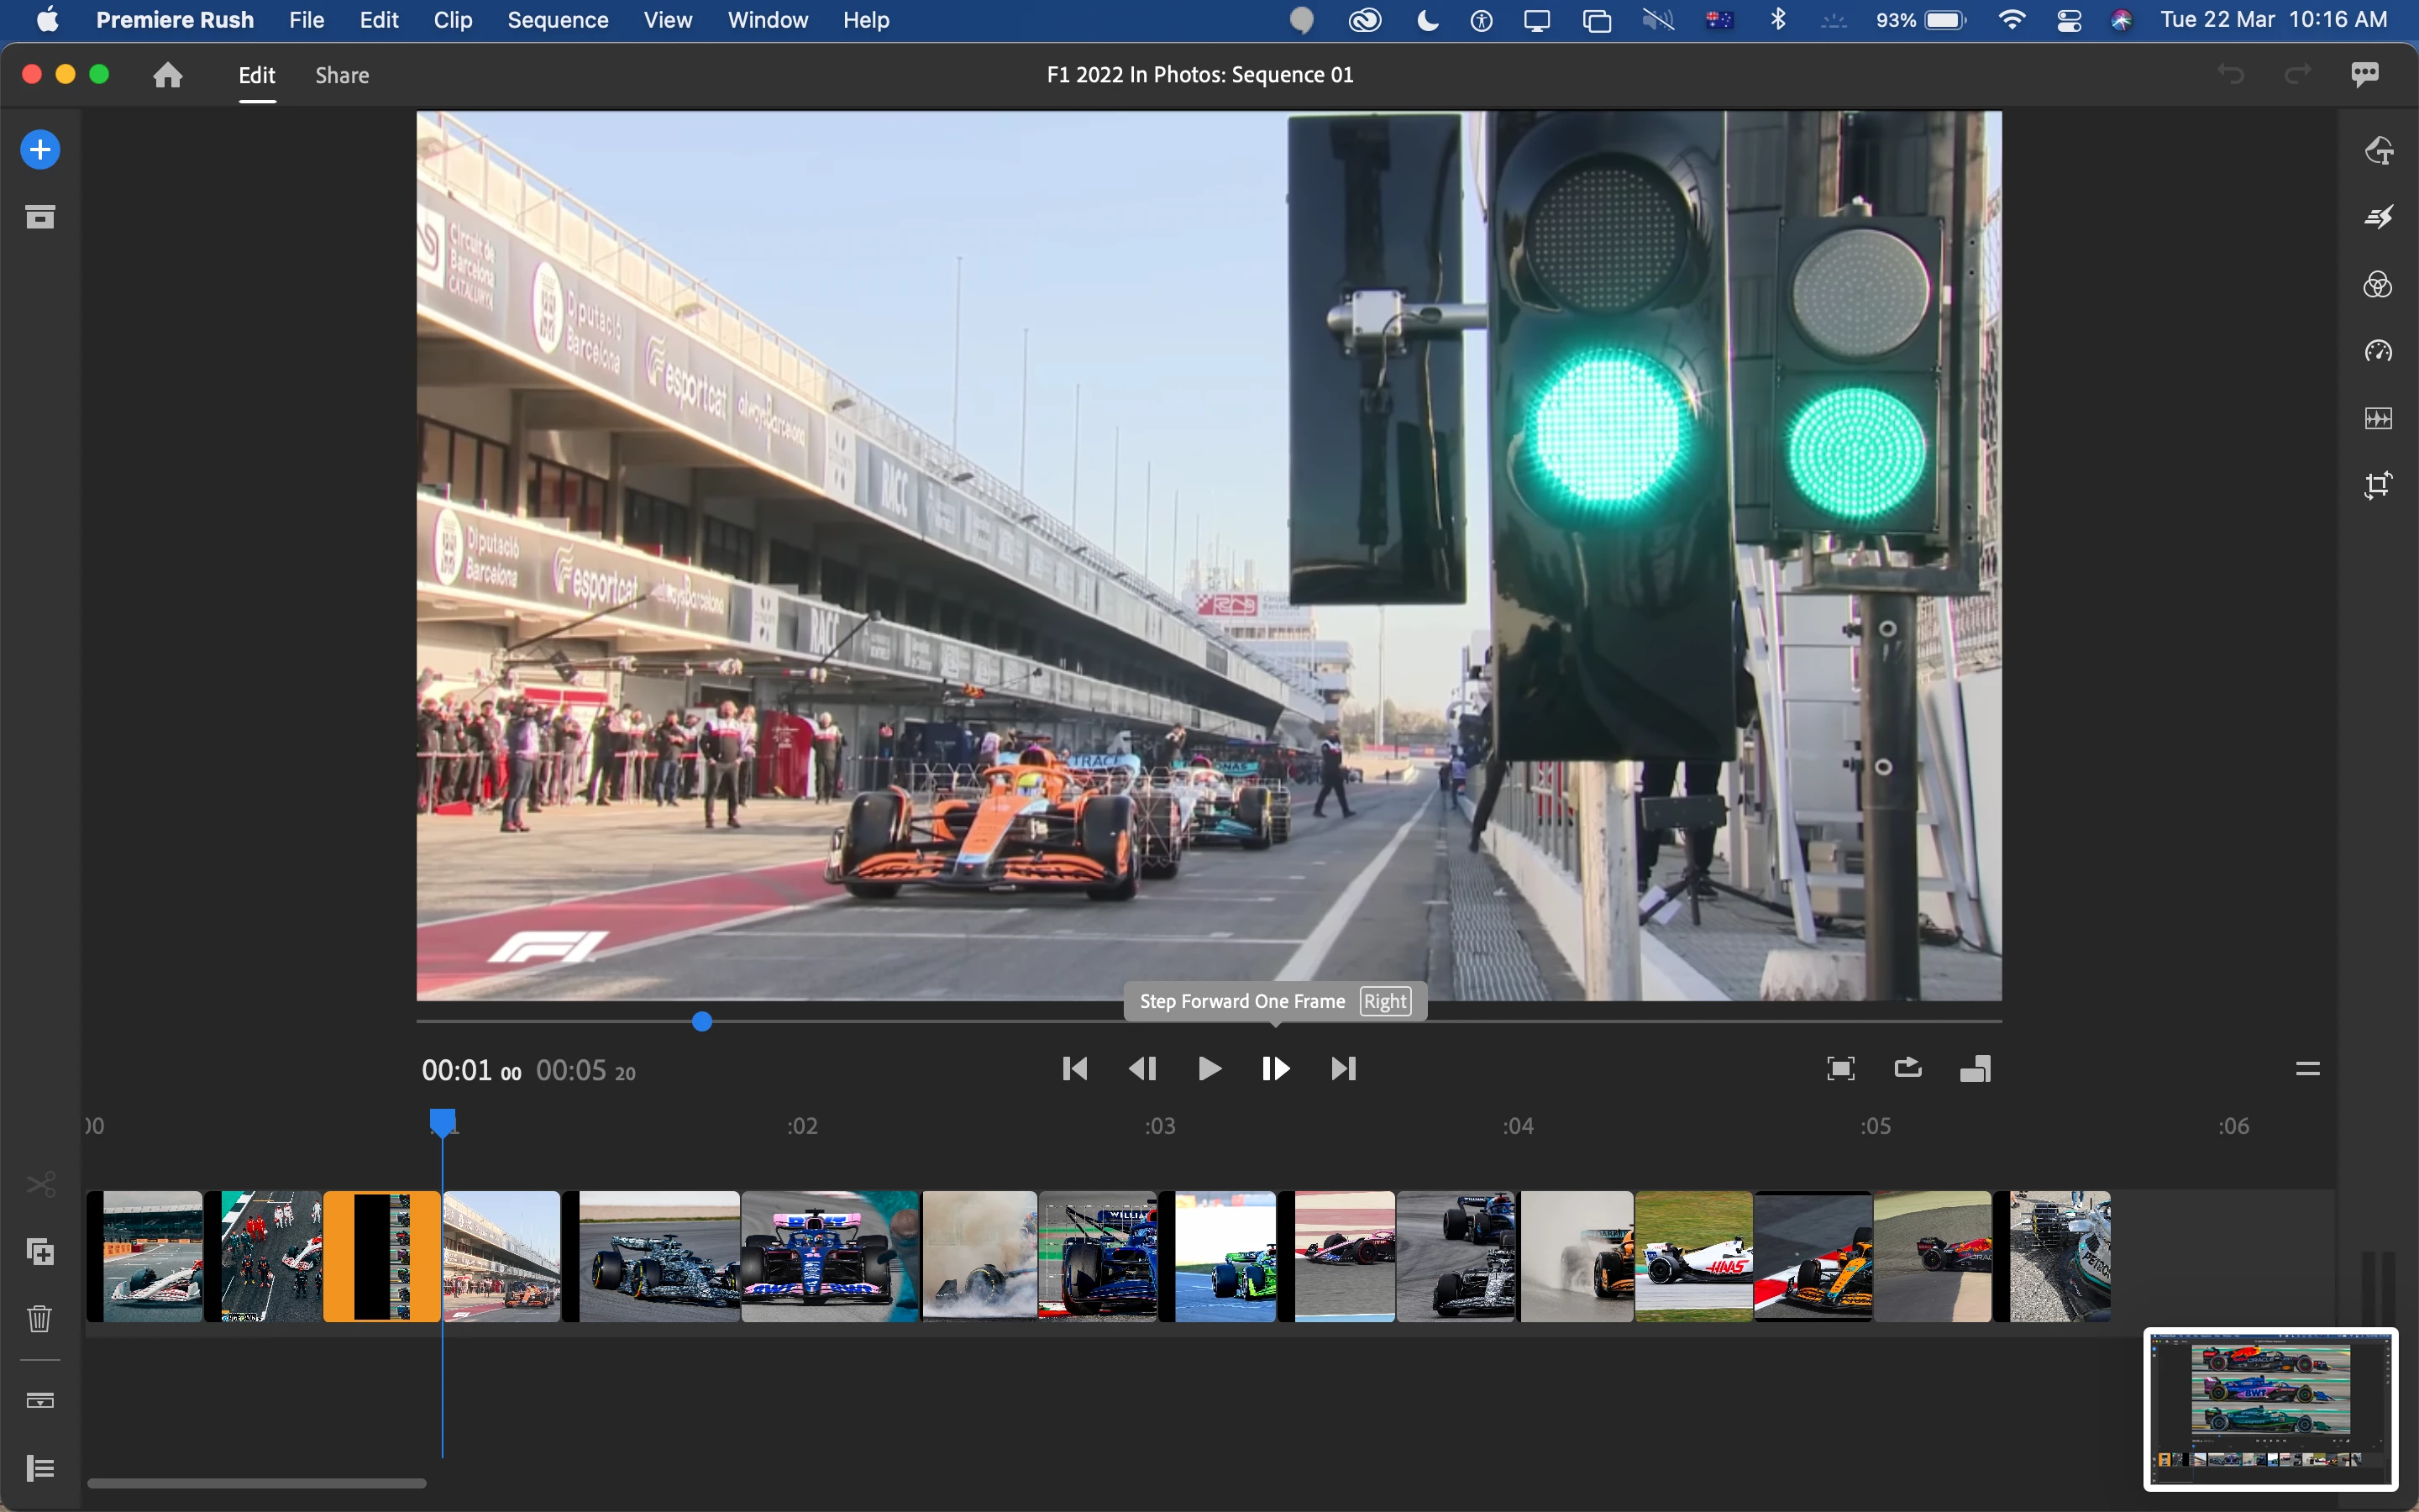This screenshot has height=1512, width=2419.
Task: Open the Speed panel icon
Action: click(x=2378, y=351)
